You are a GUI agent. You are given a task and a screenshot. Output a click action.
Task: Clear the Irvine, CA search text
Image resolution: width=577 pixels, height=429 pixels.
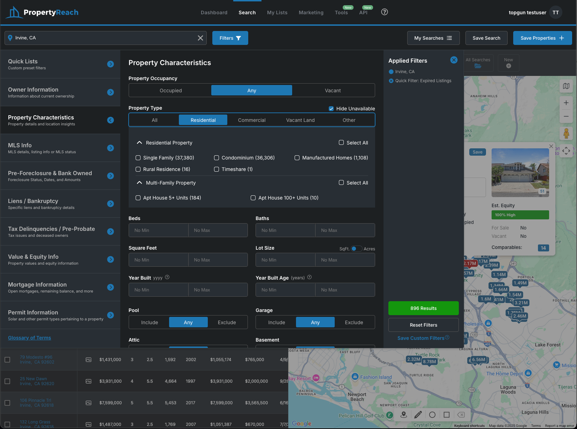[200, 38]
